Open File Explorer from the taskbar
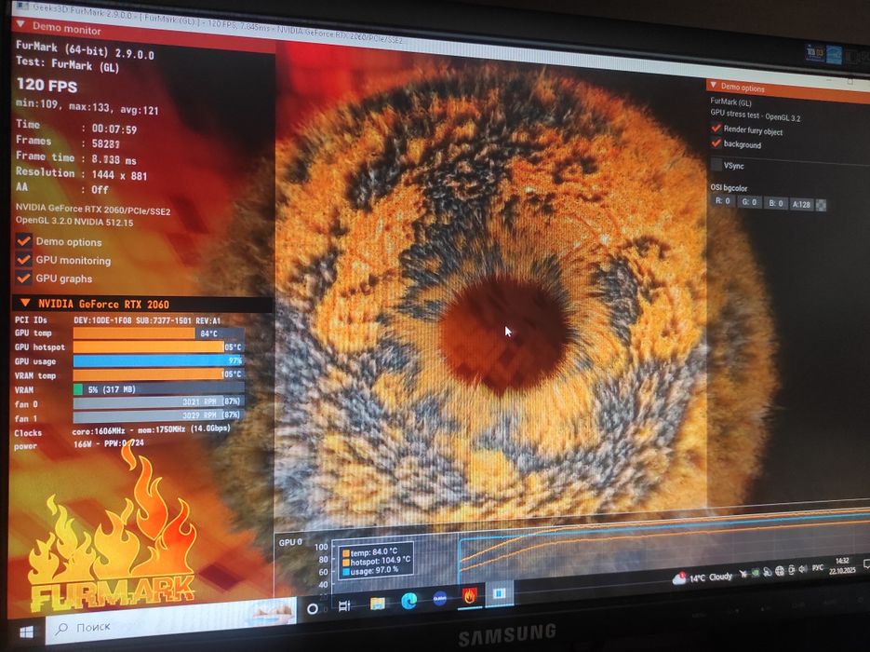The image size is (870, 652). tap(377, 604)
